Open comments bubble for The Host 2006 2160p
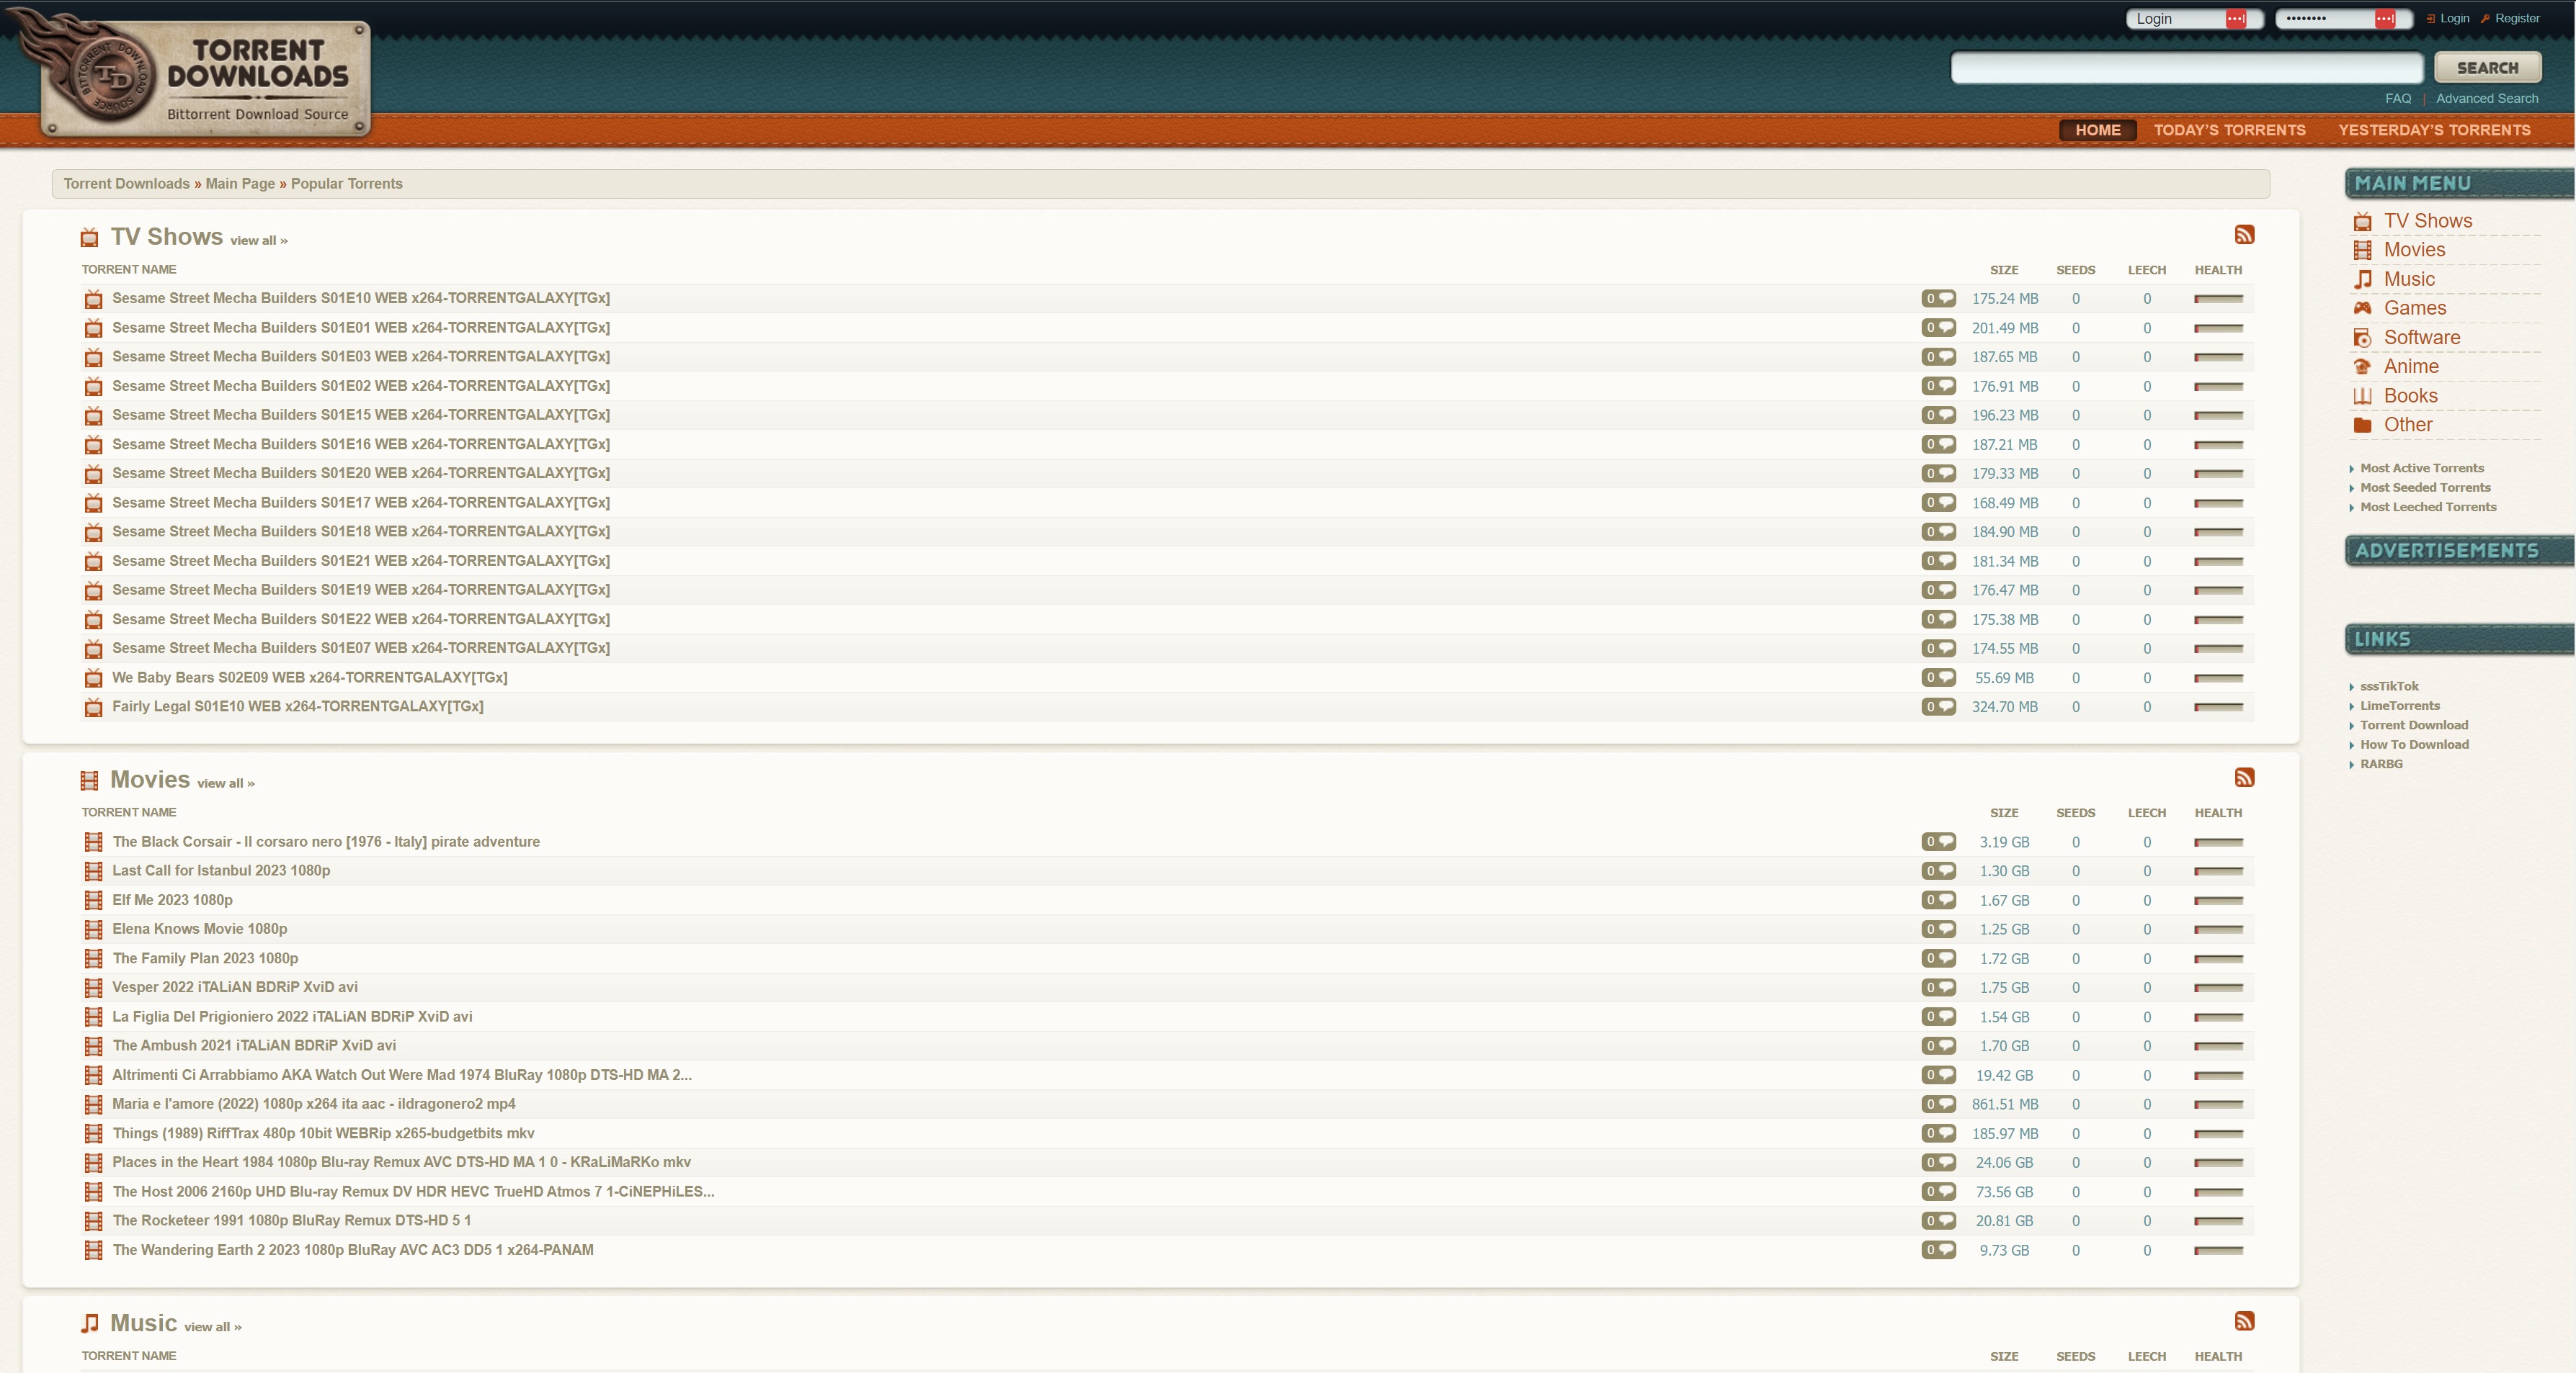Screen dimensions: 2576x1373 point(1938,1191)
